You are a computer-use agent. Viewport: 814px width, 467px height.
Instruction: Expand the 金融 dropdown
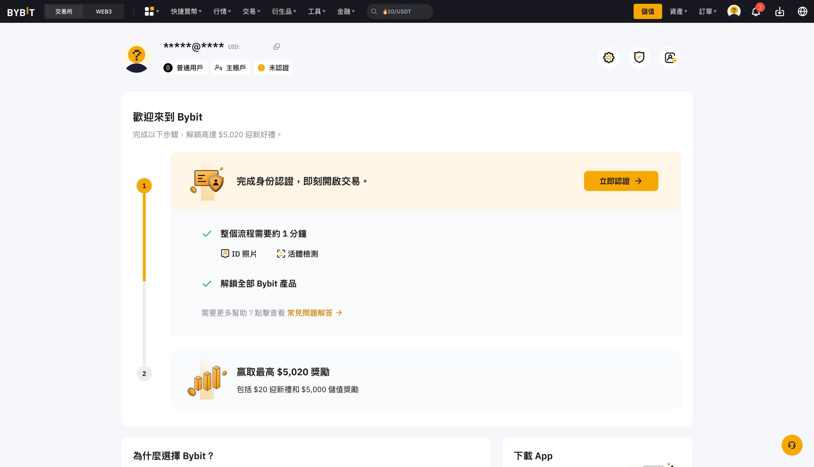click(346, 11)
